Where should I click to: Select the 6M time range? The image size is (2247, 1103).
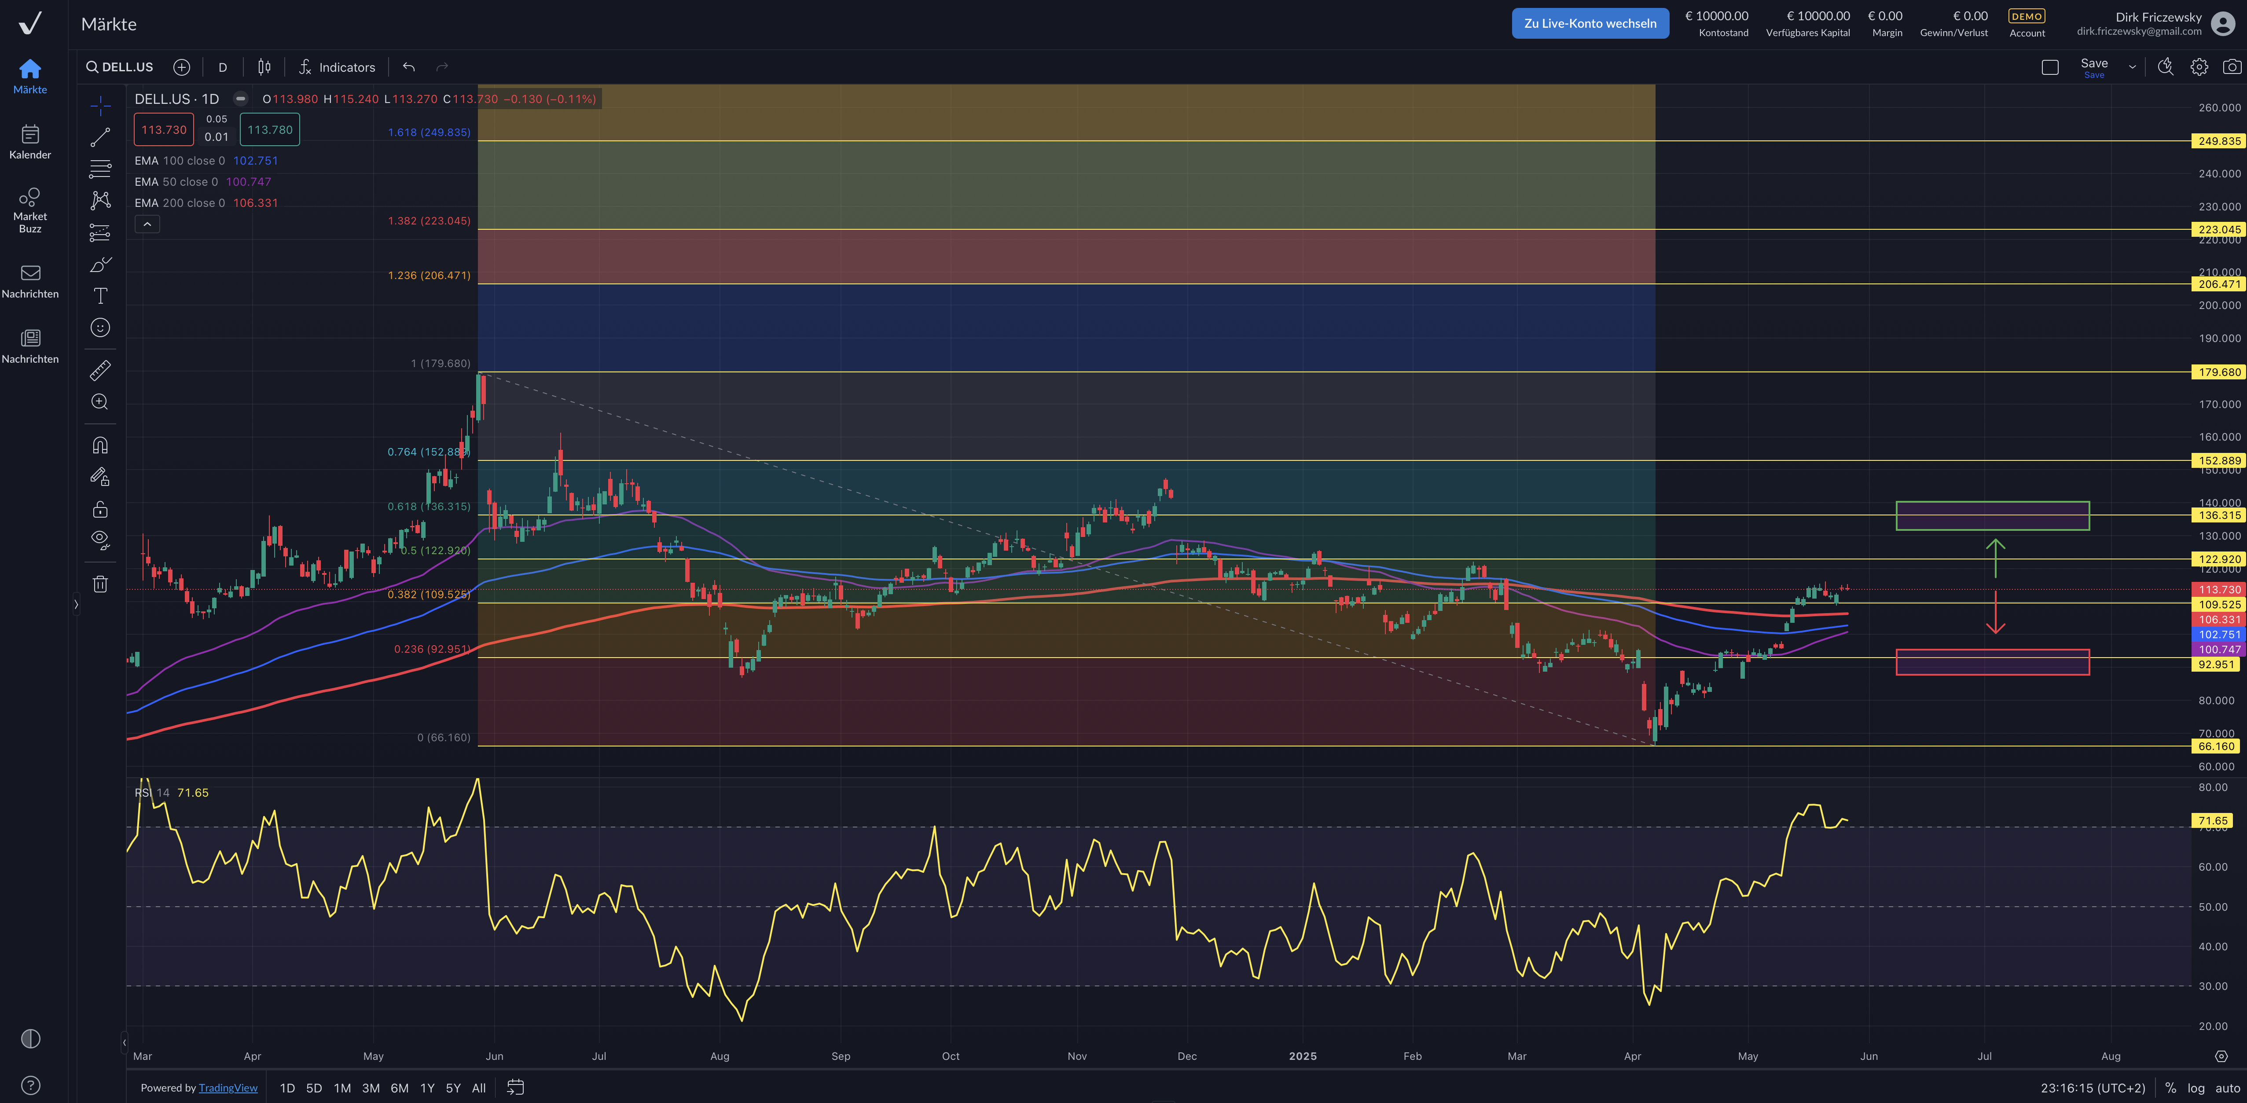tap(400, 1088)
